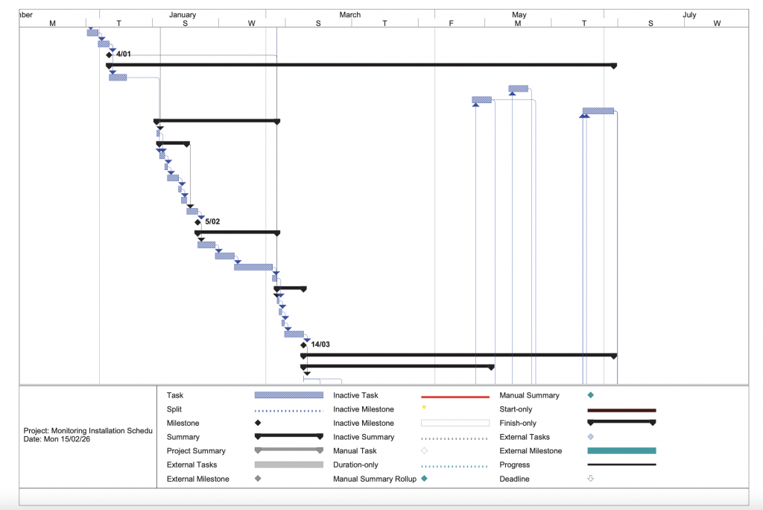Image resolution: width=763 pixels, height=510 pixels.
Task: Click the dotted gray Inactive Summary line
Action: (x=455, y=438)
